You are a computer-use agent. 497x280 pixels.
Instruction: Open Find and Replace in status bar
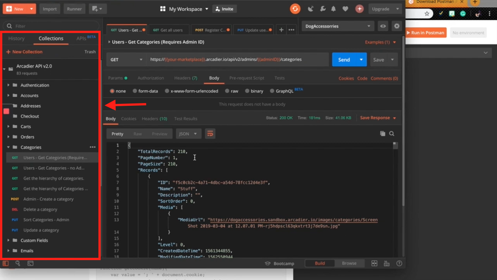point(18,263)
